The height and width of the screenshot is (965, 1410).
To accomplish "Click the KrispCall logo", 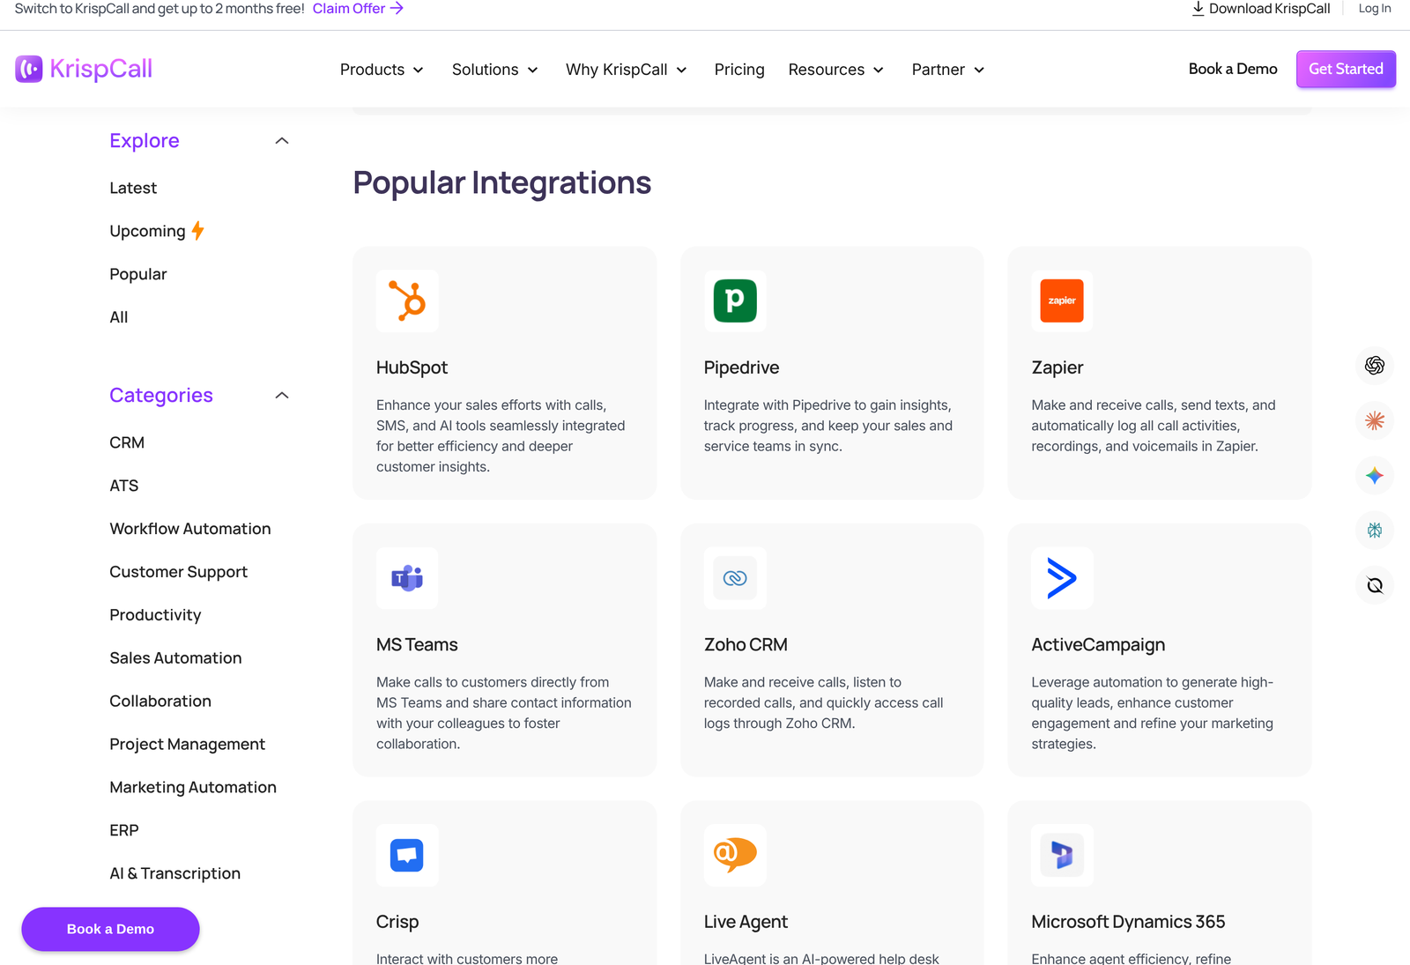I will click(84, 69).
